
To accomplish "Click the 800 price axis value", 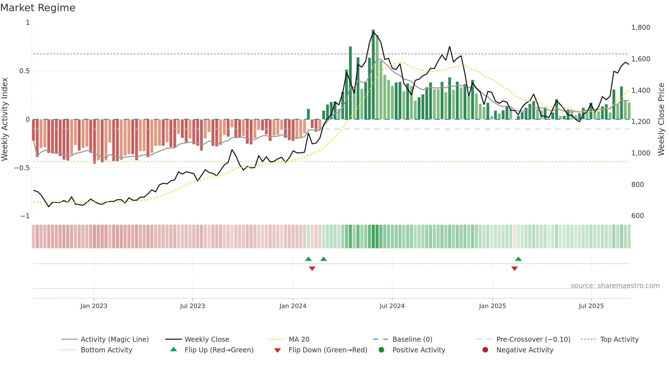I will pos(638,185).
